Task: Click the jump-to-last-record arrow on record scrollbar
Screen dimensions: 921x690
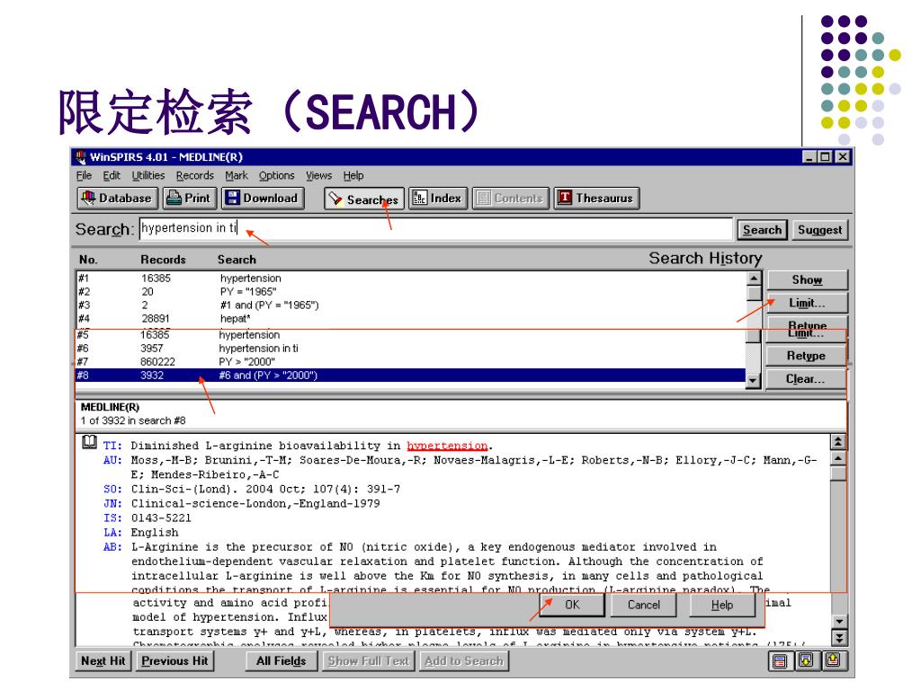Action: 839,638
